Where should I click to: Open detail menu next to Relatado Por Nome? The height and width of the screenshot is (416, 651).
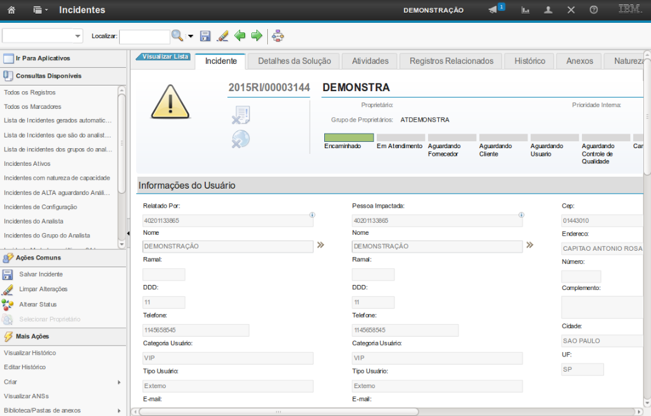coord(320,246)
